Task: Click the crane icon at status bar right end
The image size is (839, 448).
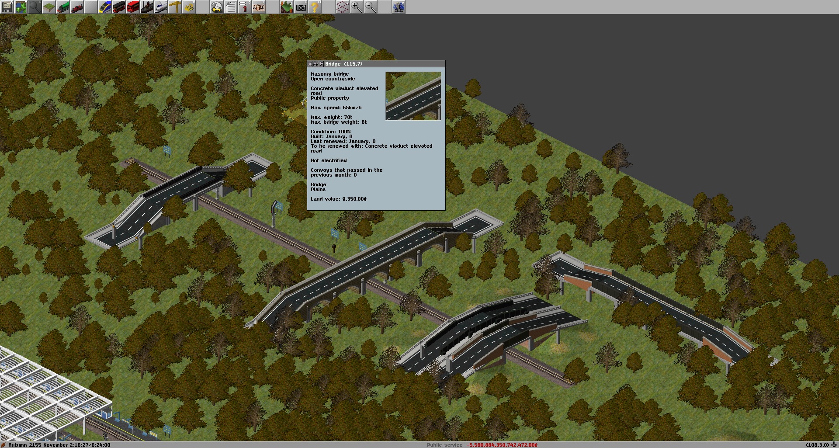Action: (834, 445)
